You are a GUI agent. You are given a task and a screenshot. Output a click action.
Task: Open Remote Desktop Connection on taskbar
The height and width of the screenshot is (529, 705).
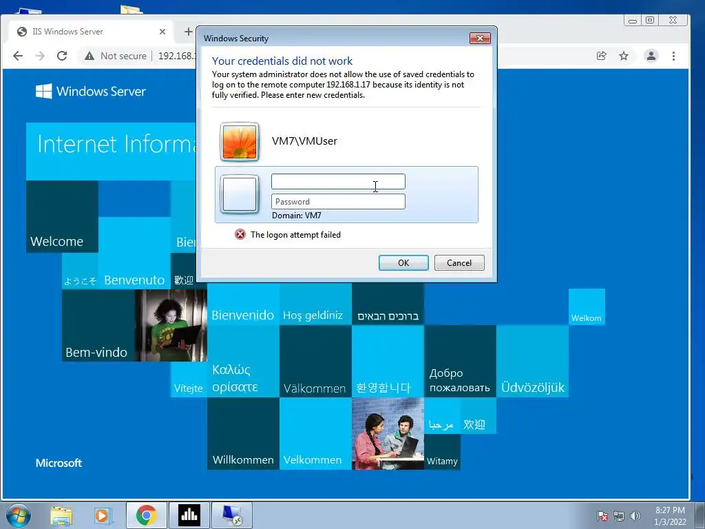pos(232,515)
